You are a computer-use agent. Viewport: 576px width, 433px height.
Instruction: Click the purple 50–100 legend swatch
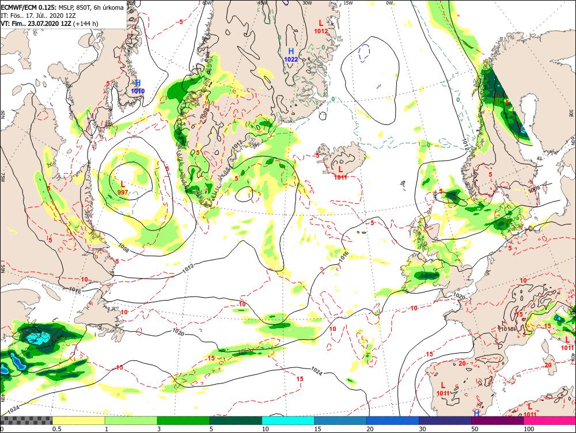click(498, 420)
